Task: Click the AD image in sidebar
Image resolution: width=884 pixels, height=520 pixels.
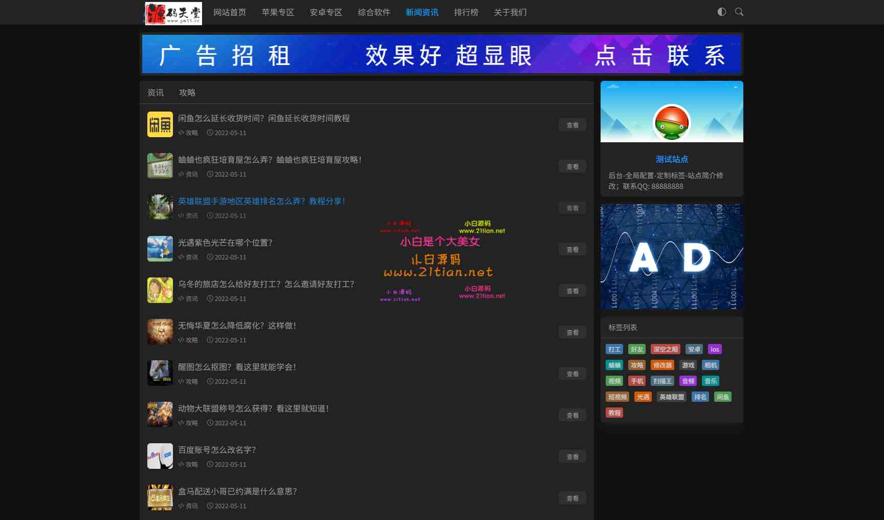Action: (x=671, y=256)
